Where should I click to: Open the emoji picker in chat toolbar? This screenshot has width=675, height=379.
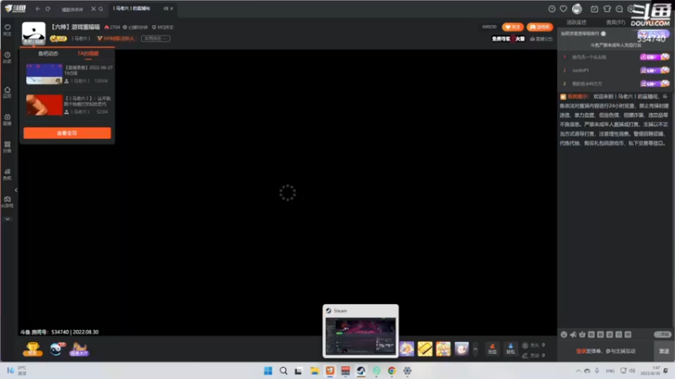(x=564, y=334)
